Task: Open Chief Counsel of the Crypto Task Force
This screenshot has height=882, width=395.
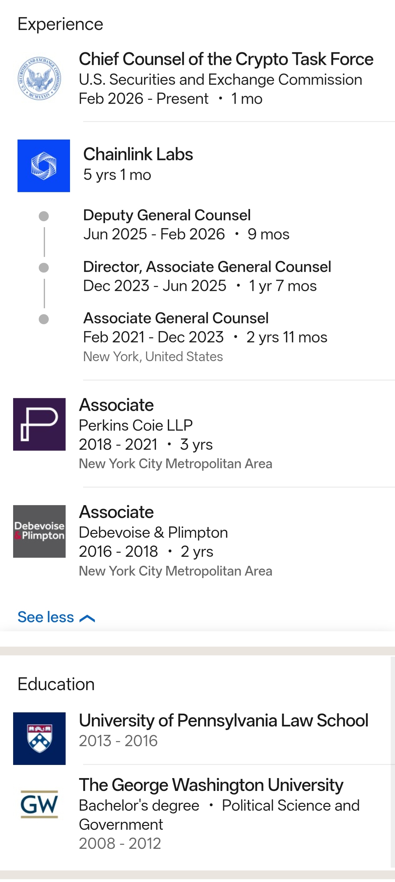Action: pyautogui.click(x=226, y=59)
